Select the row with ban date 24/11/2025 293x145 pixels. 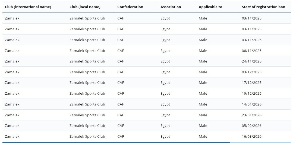pyautogui.click(x=147, y=61)
